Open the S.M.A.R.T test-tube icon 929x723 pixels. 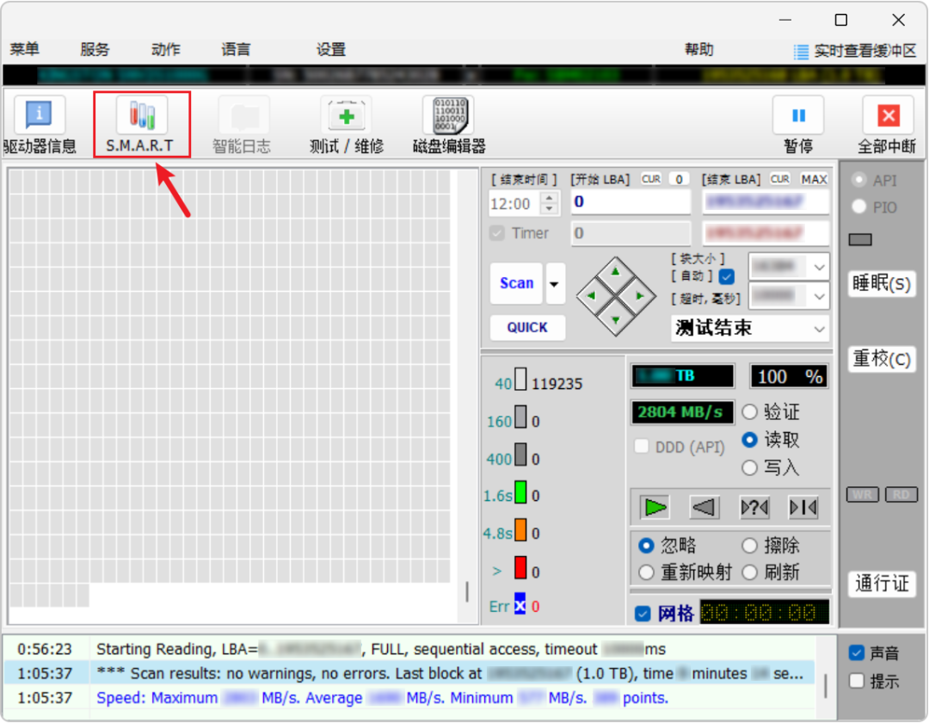[x=142, y=114]
